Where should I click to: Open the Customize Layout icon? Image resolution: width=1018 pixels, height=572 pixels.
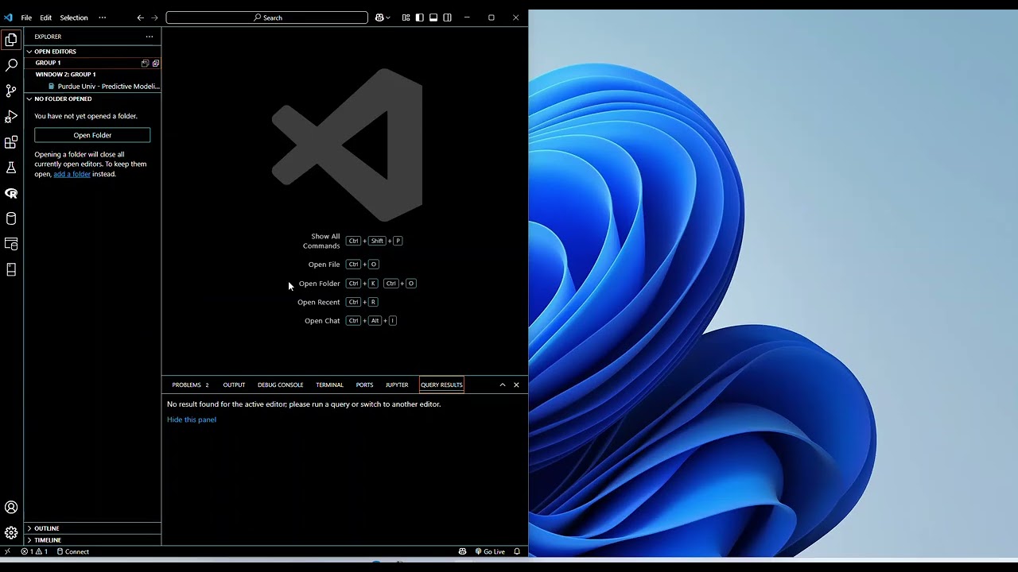[x=406, y=17]
